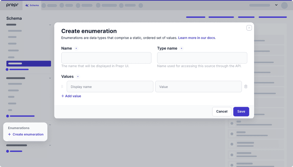Screen dimensions: 293x167
Task: Delete the value row with trash icon
Action: (x=246, y=87)
